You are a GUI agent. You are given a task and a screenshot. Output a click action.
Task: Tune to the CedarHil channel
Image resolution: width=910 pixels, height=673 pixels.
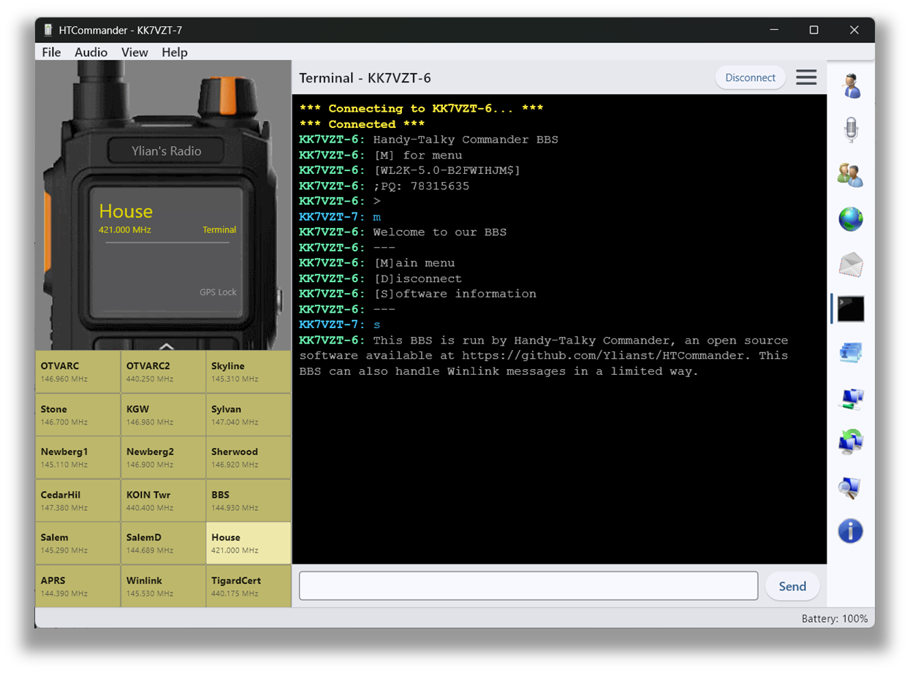tap(78, 501)
